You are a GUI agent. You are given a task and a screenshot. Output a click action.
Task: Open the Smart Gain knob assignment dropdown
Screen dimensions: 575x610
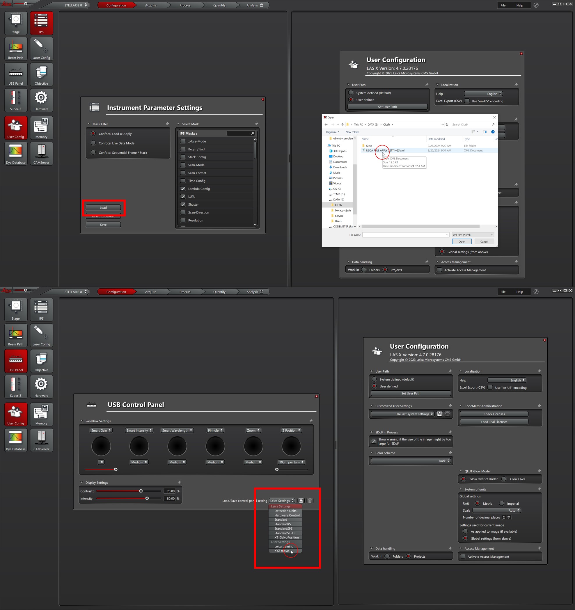(x=101, y=431)
